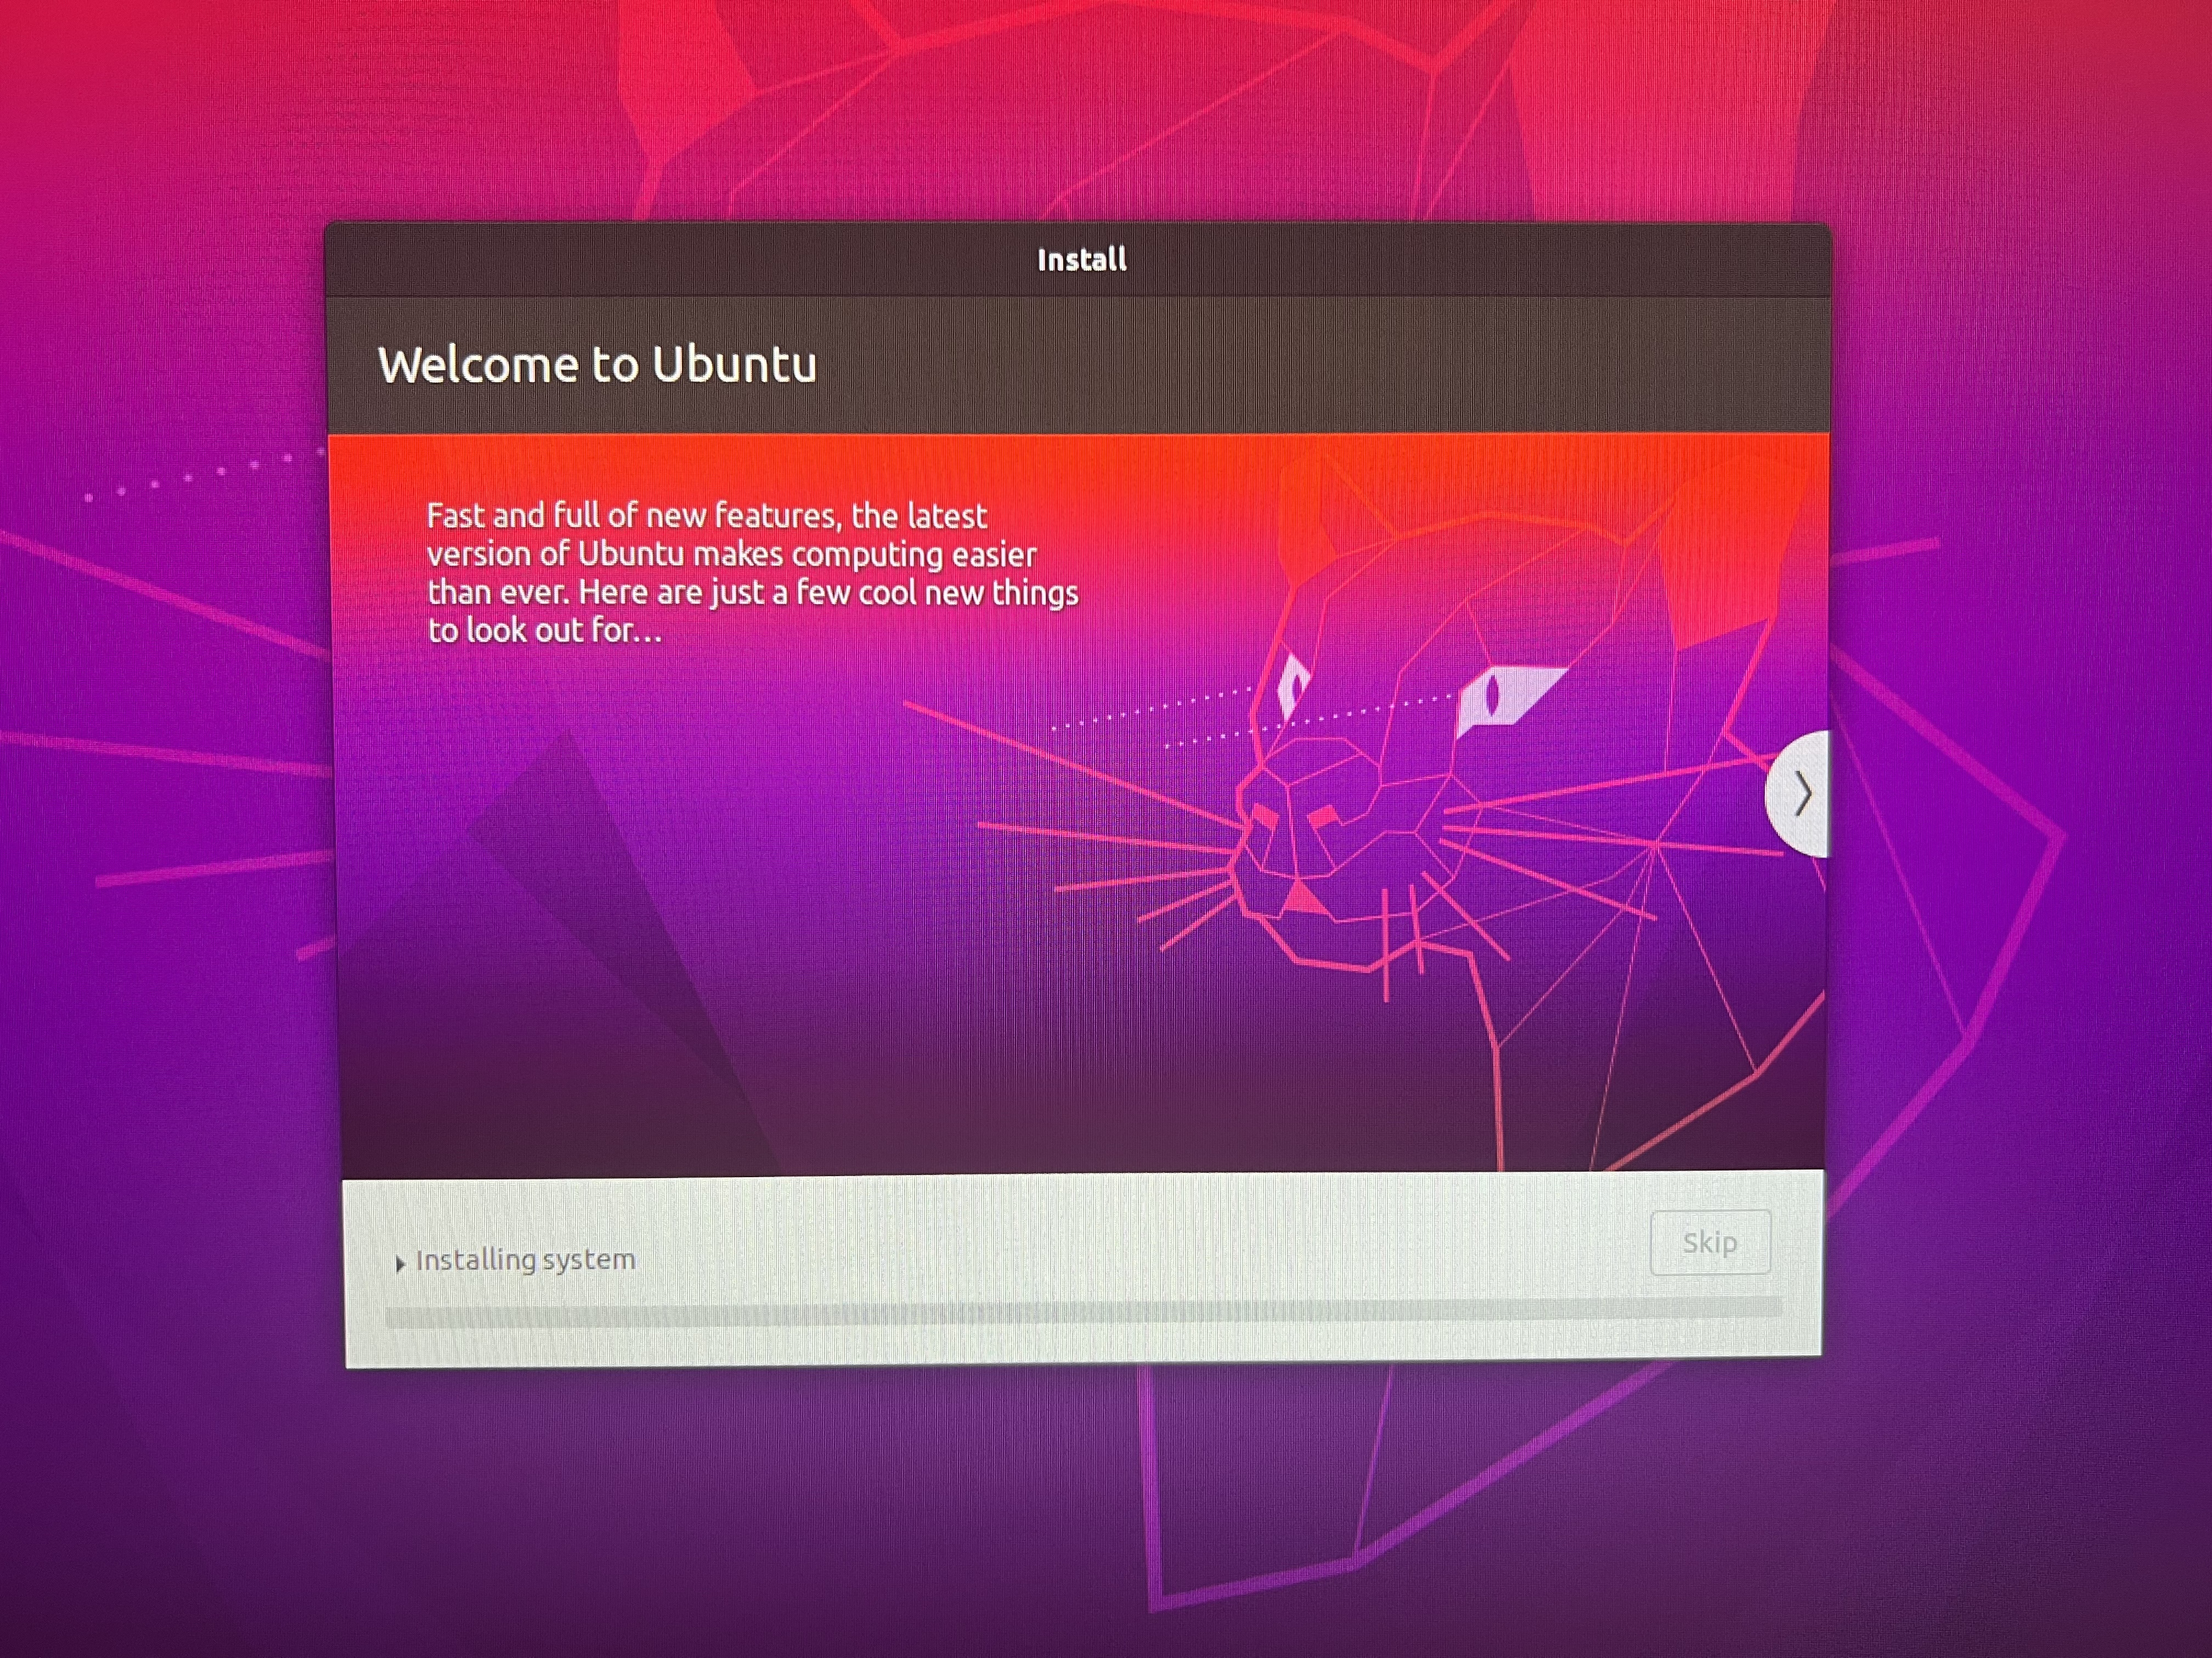Screen dimensions: 2212x1658
Task: Click the Welcome to Ubuntu heading
Action: click(597, 364)
